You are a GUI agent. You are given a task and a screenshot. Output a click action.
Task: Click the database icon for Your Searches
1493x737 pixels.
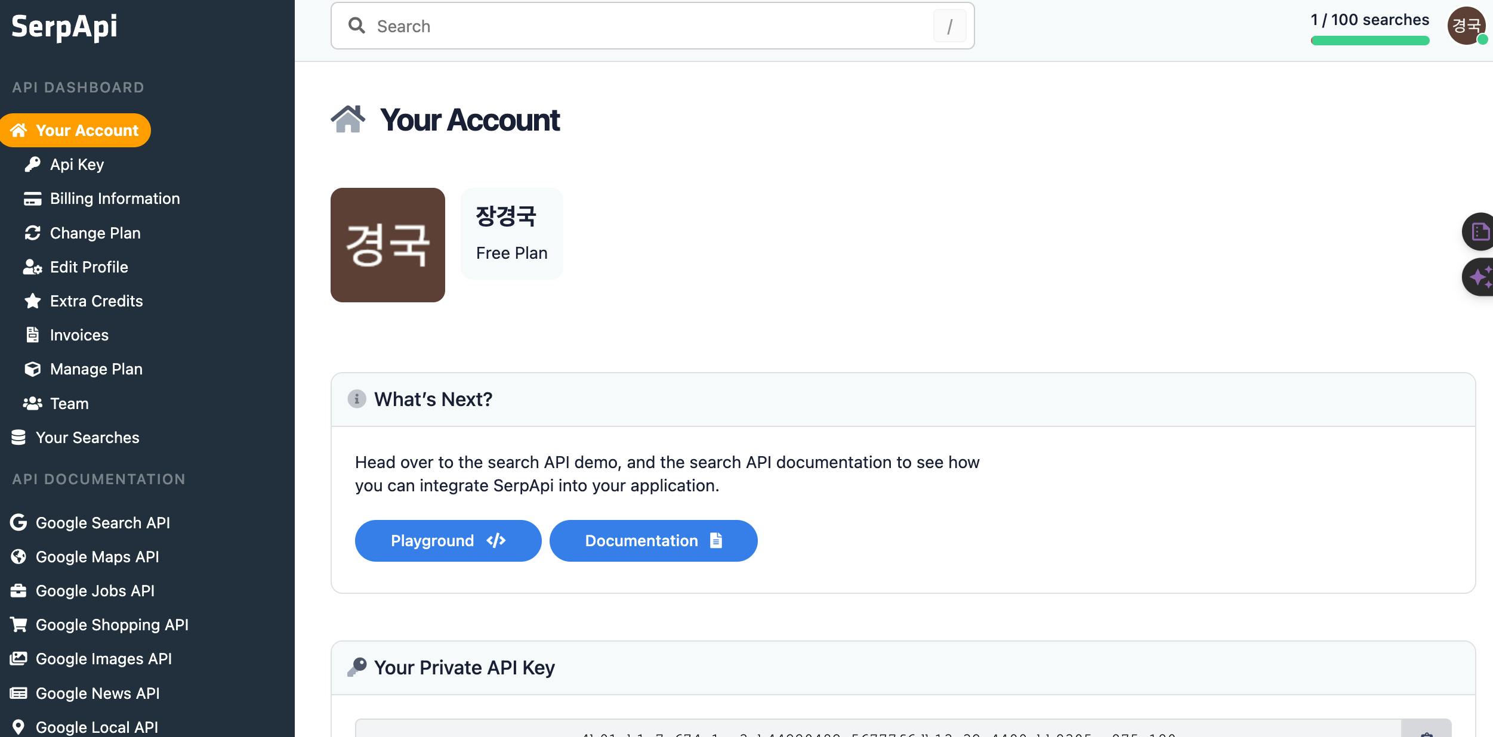click(x=18, y=438)
